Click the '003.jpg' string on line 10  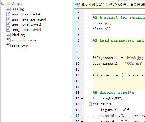point(134,64)
